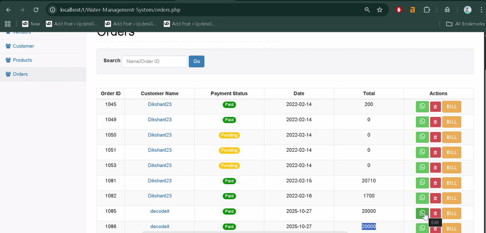
Task: Open Customer page in sidebar
Action: [x=23, y=46]
